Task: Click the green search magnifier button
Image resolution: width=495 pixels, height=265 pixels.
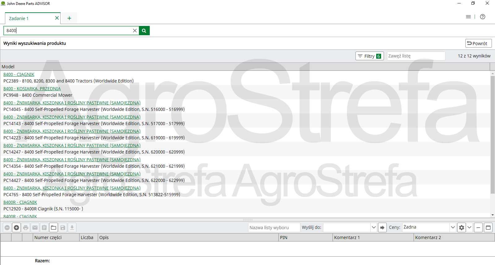Action: point(144,31)
